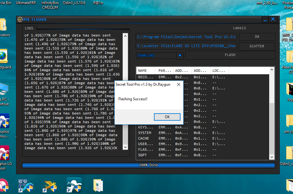
Task: Select the CACHE partition row
Action: pyautogui.click(x=202, y=138)
